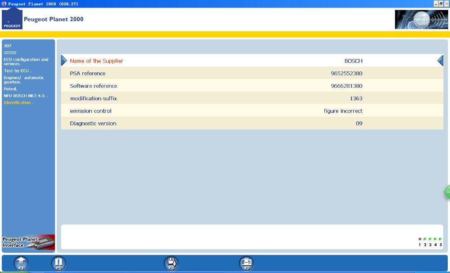Image resolution: width=450 pixels, height=273 pixels.
Task: Select the modification suffix row label
Action: pyautogui.click(x=94, y=98)
